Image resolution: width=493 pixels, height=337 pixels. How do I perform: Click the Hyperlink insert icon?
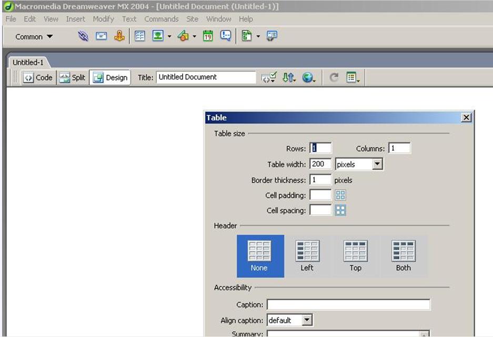(x=83, y=36)
